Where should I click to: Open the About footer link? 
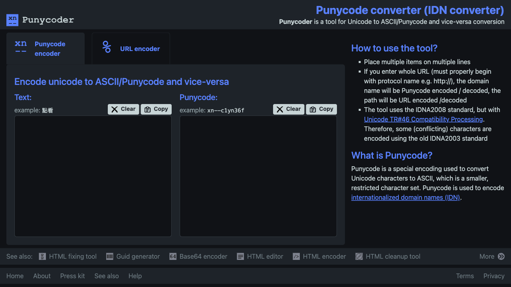(42, 276)
